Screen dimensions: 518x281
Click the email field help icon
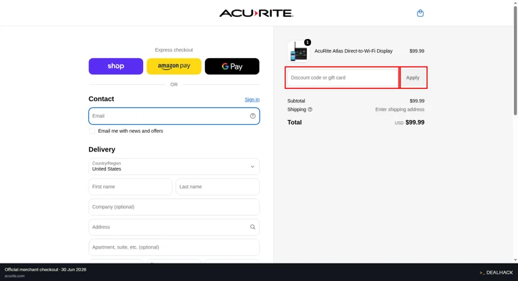(253, 116)
